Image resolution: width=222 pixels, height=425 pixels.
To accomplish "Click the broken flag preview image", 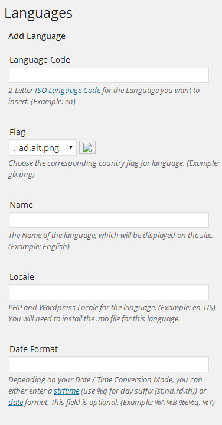I will coord(87,148).
